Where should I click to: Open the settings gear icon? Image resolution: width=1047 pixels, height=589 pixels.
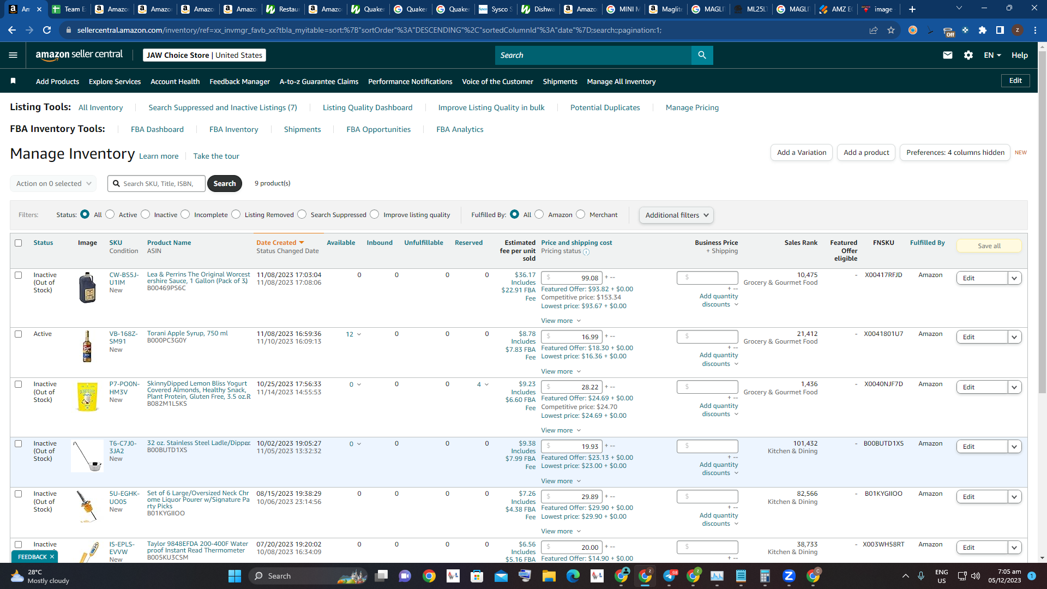pos(968,55)
